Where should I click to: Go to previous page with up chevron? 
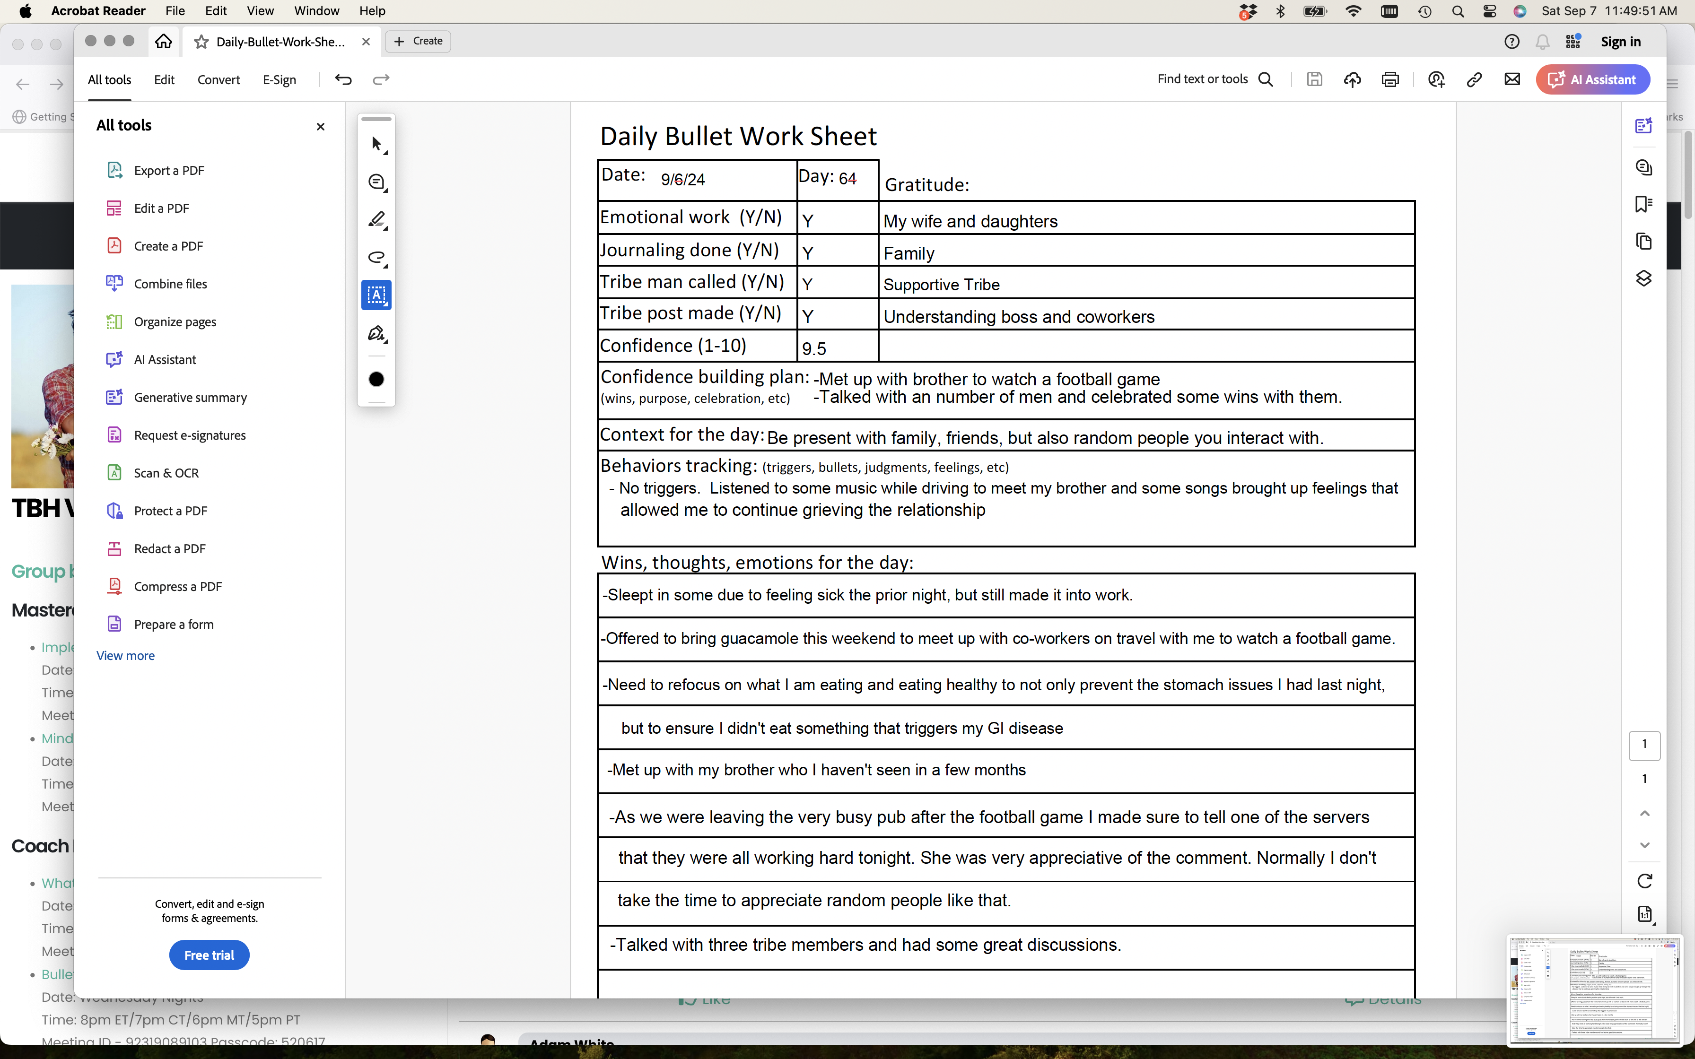(1644, 813)
